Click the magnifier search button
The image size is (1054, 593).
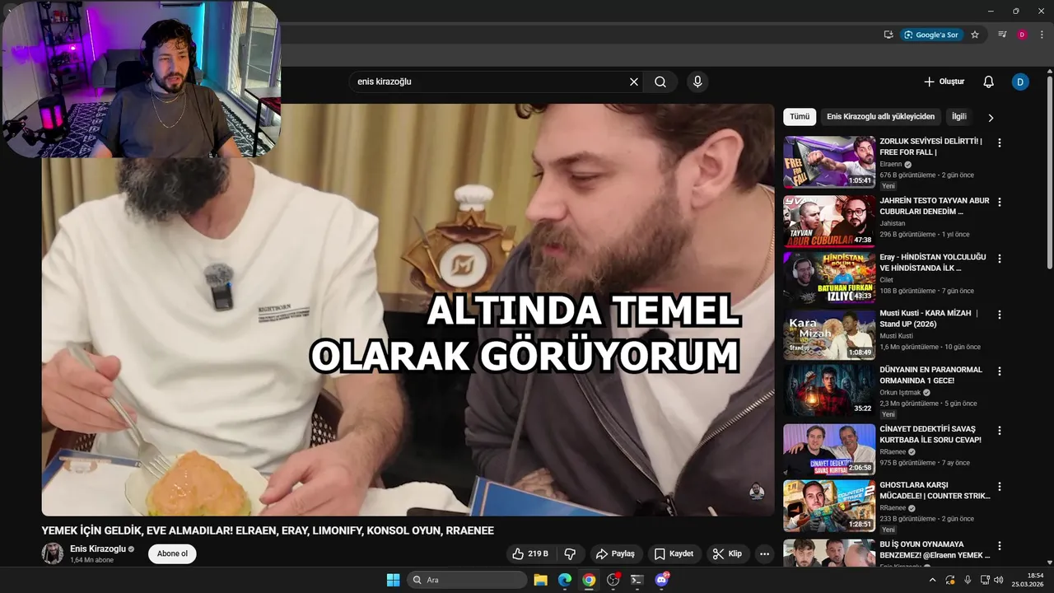click(660, 82)
